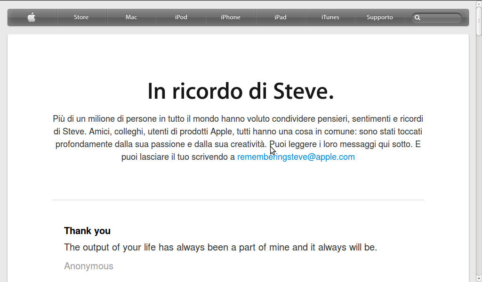Open the iTunes navigation item
This screenshot has width=482, height=282.
330,17
